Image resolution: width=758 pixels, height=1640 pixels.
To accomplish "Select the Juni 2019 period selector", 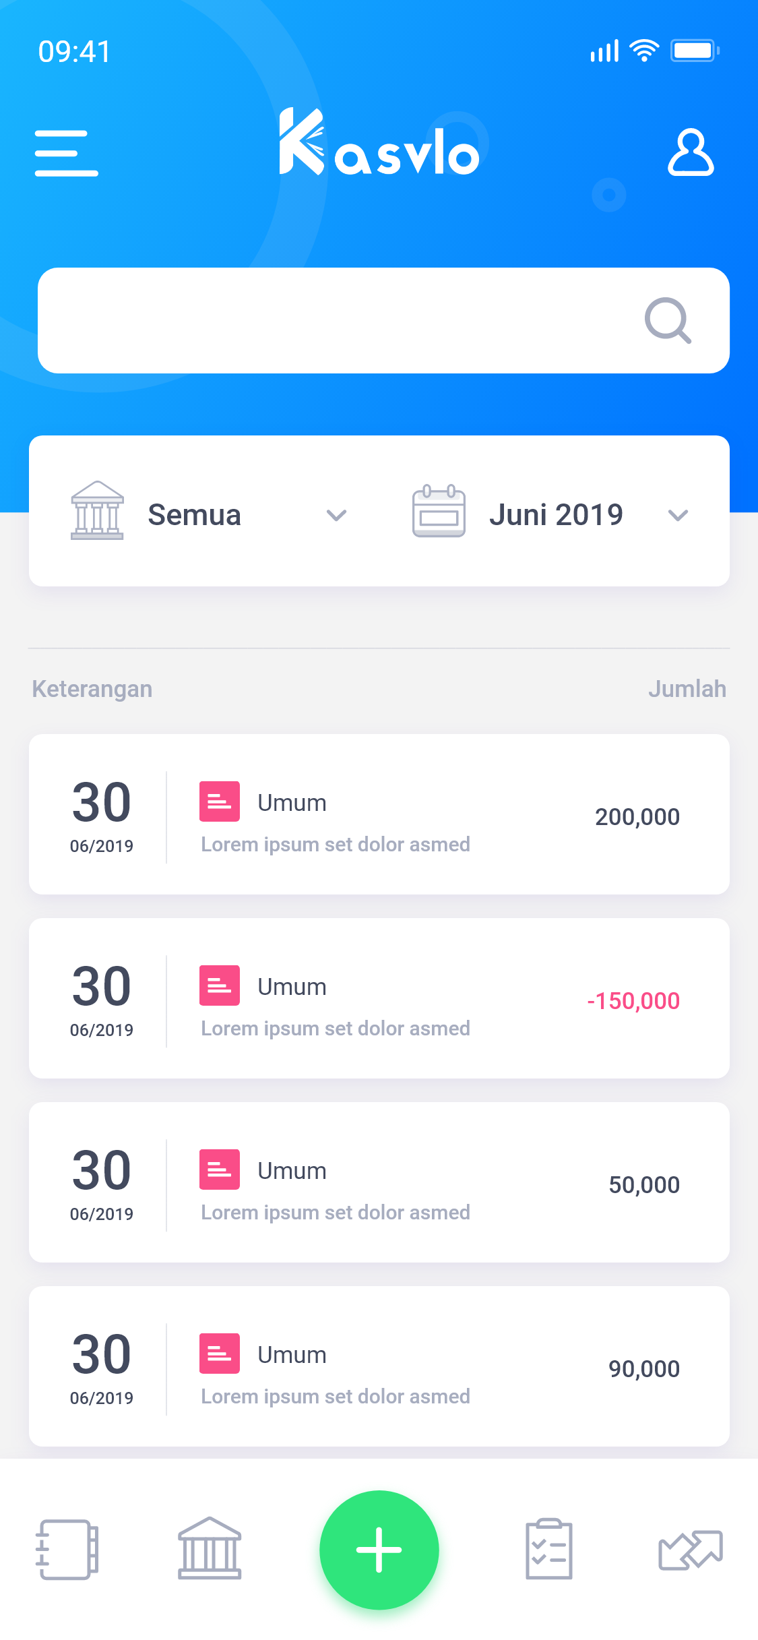I will tap(551, 514).
